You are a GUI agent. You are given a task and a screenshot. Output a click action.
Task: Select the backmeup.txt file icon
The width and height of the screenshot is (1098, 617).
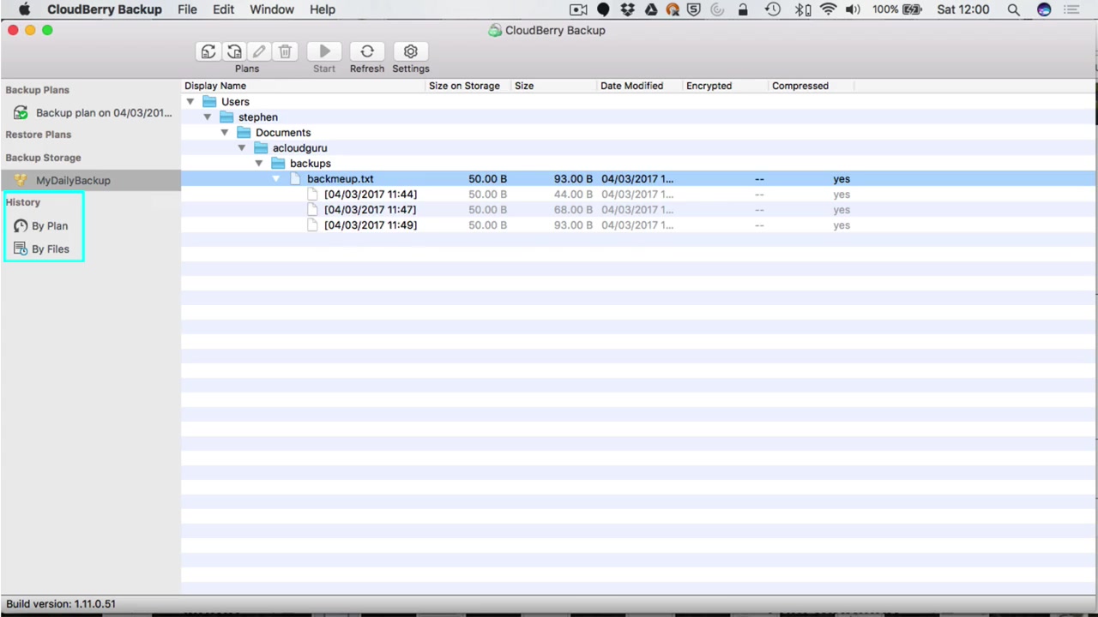pyautogui.click(x=296, y=179)
